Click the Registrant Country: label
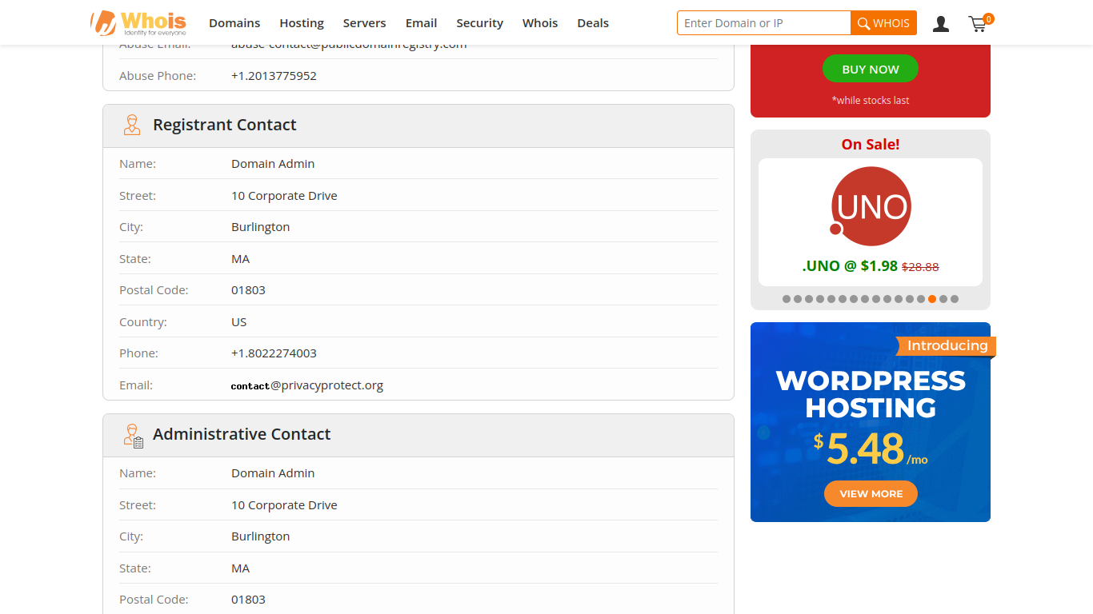The height and width of the screenshot is (614, 1093). (143, 322)
